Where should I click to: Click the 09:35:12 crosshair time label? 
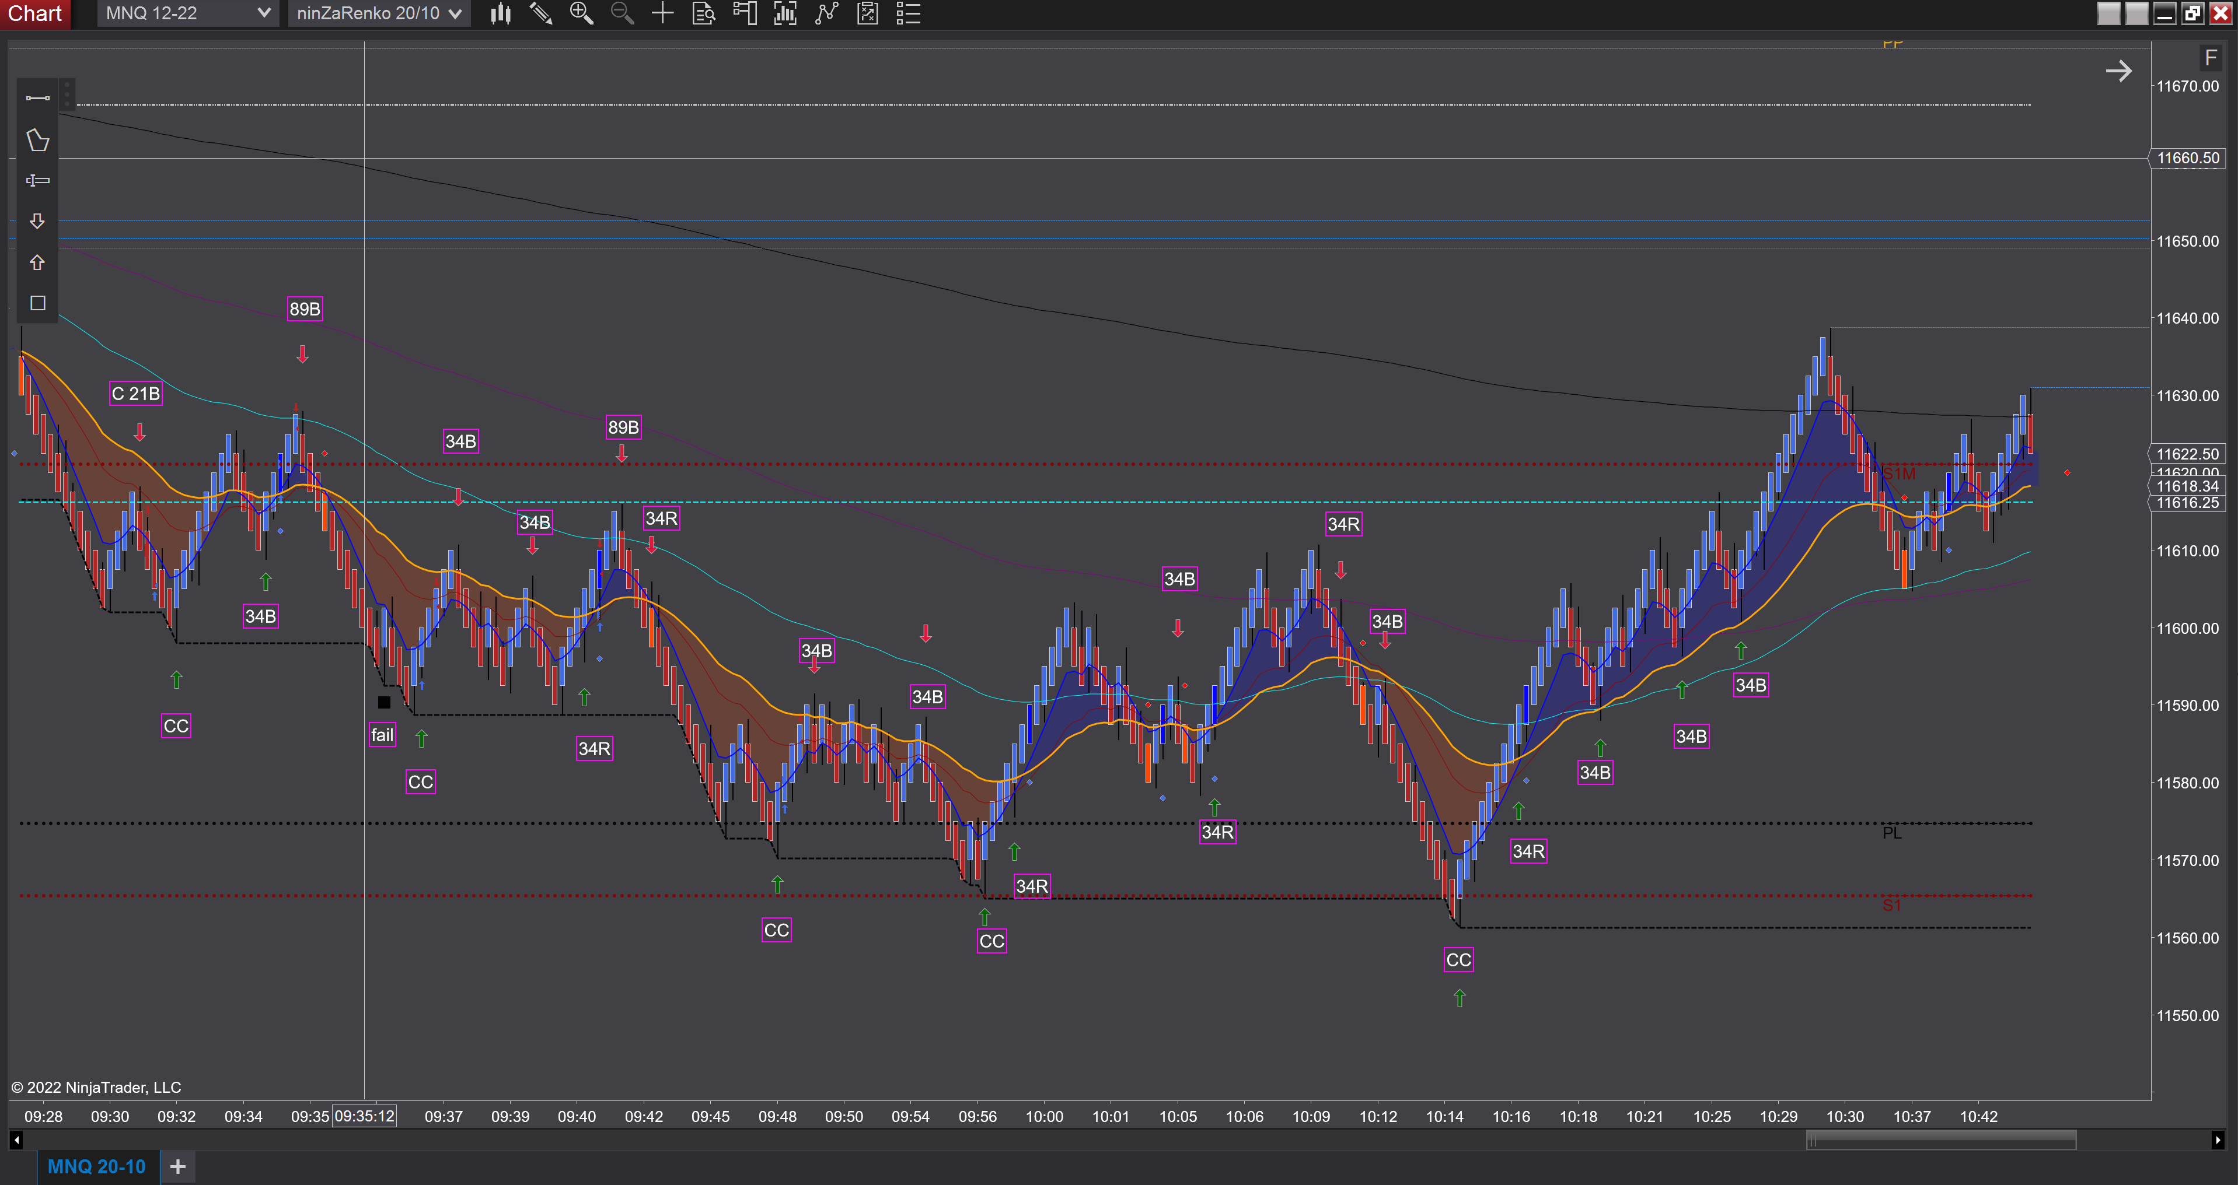pyautogui.click(x=365, y=1116)
